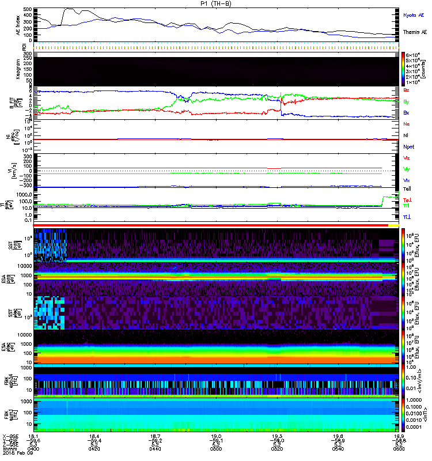Click the X-GSE value "19.9"
This screenshot has width=432, height=461.
click(399, 436)
